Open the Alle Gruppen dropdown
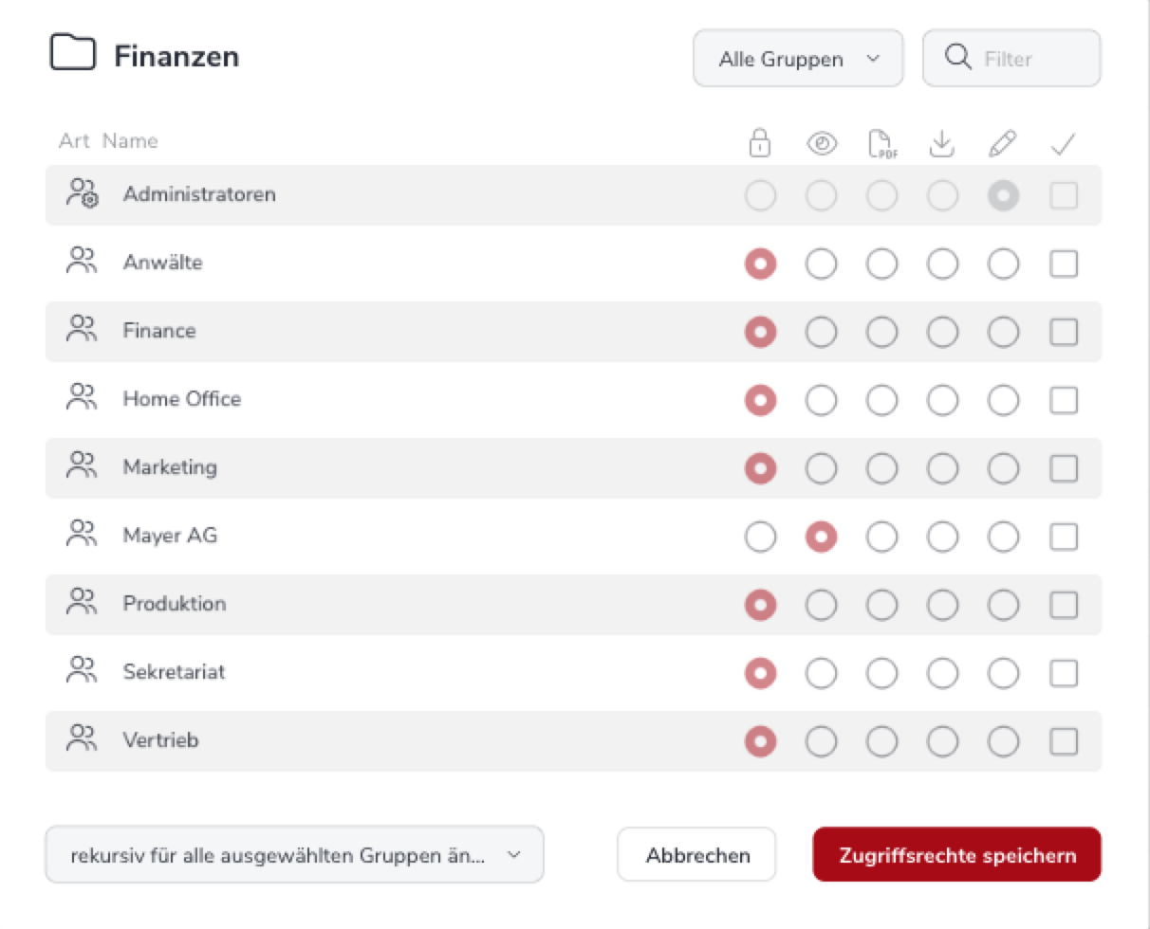 [798, 59]
